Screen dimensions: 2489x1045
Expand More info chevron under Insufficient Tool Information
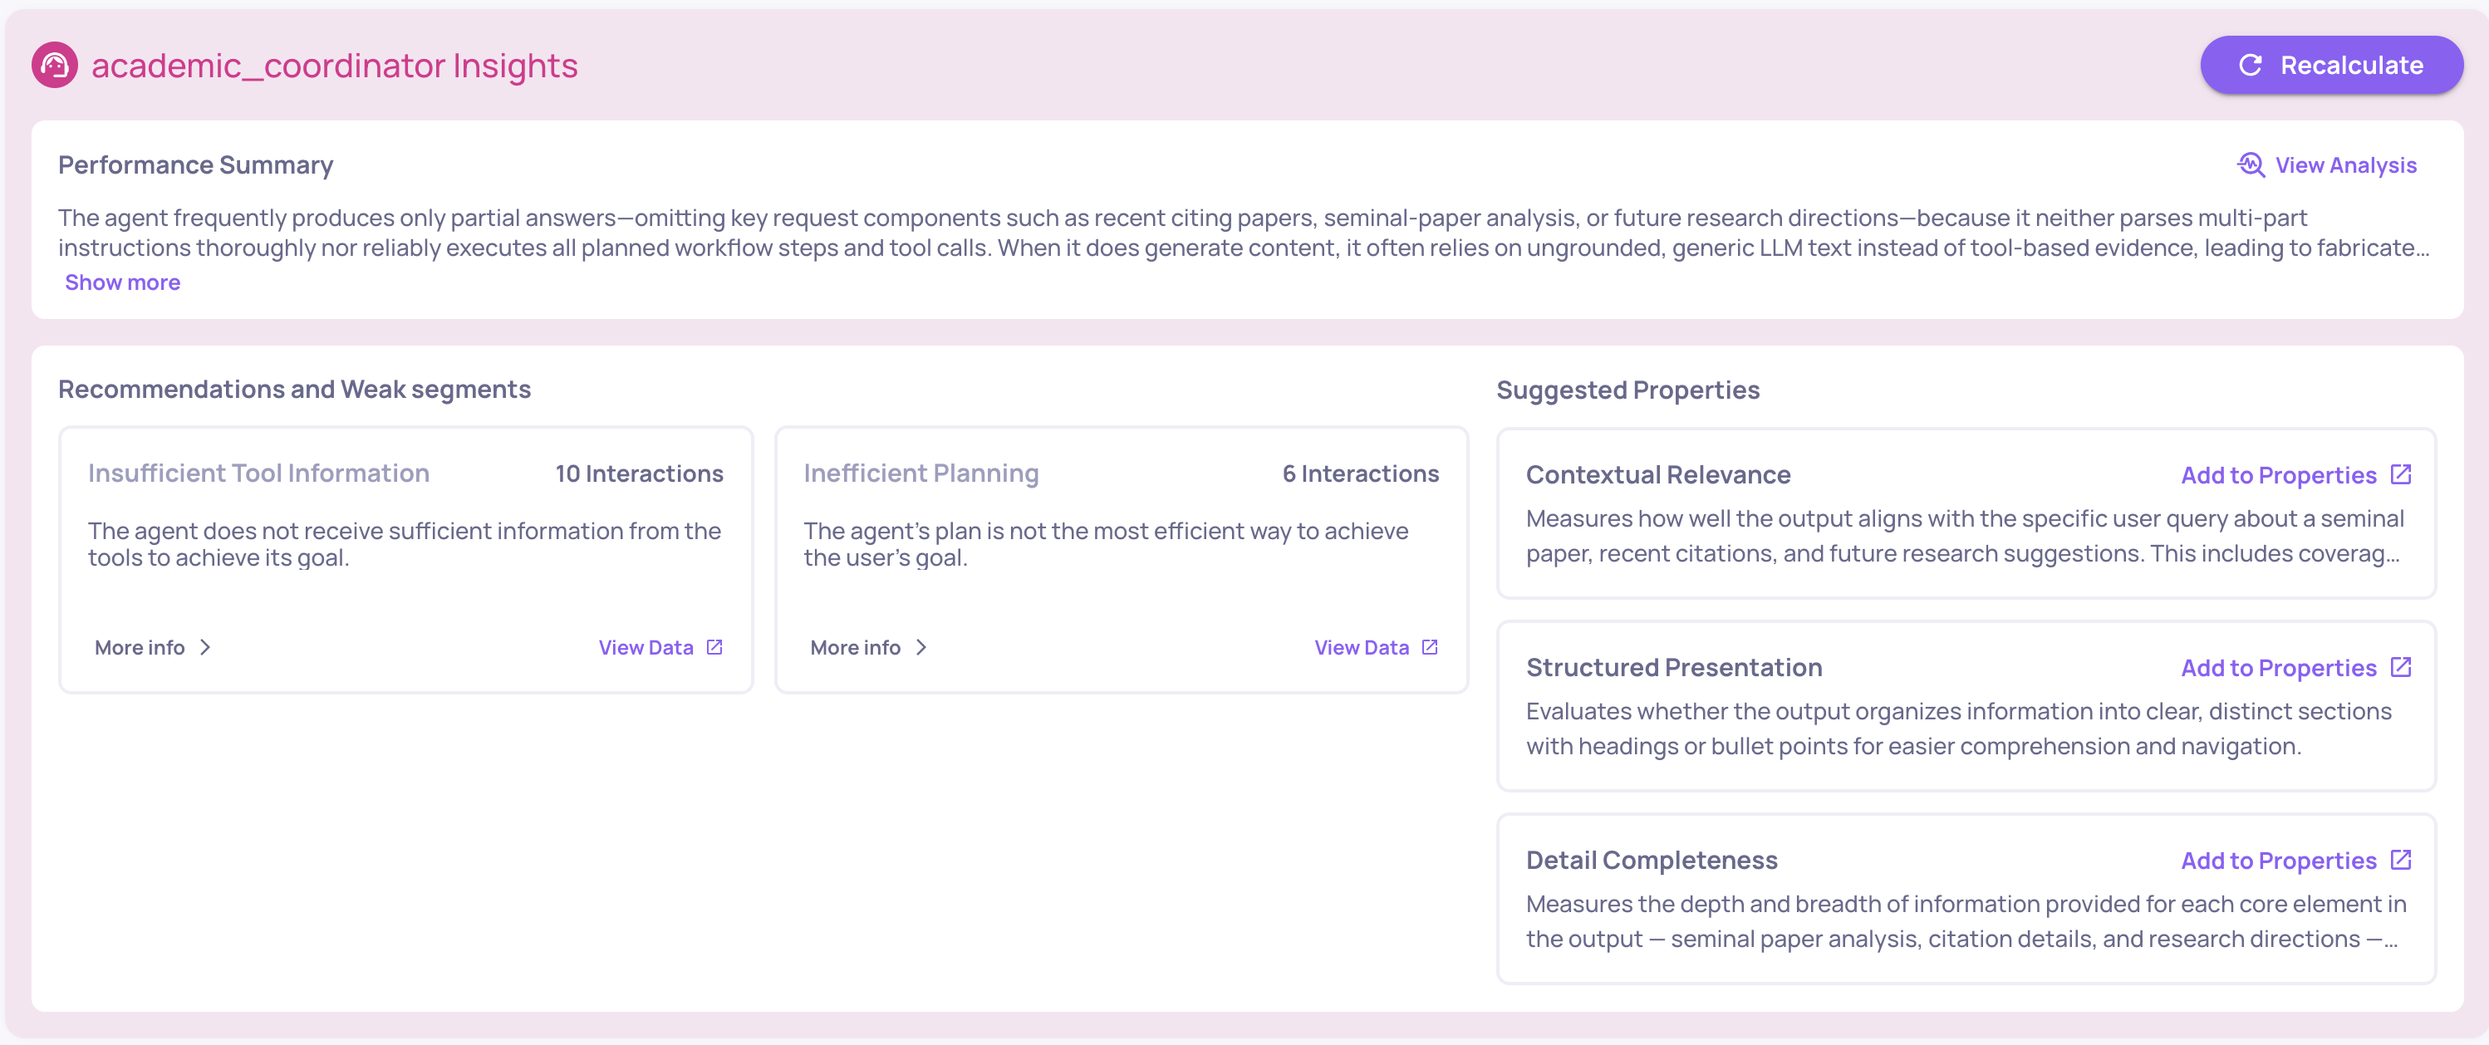click(205, 647)
